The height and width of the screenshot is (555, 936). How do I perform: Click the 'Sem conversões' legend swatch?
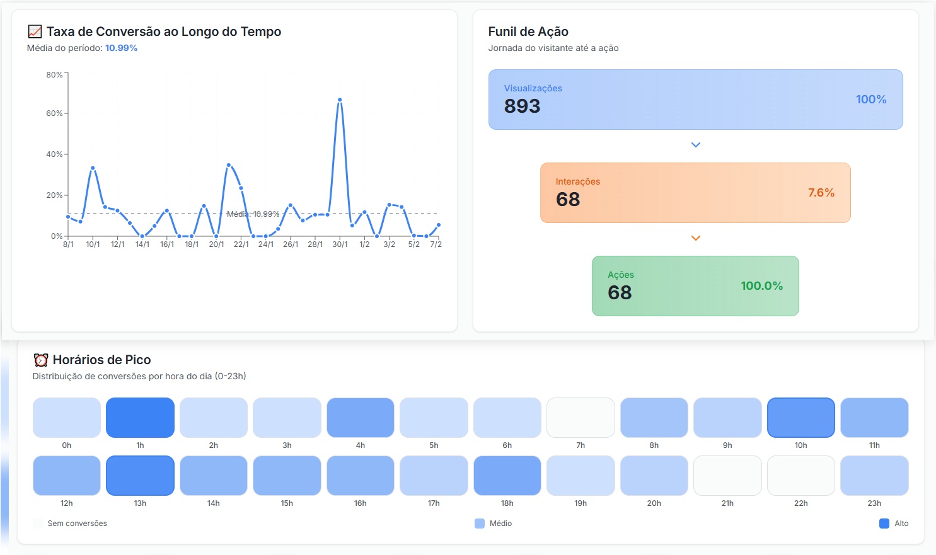(38, 523)
